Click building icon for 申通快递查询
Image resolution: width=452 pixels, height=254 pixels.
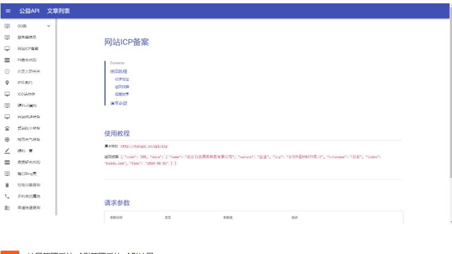(7, 208)
